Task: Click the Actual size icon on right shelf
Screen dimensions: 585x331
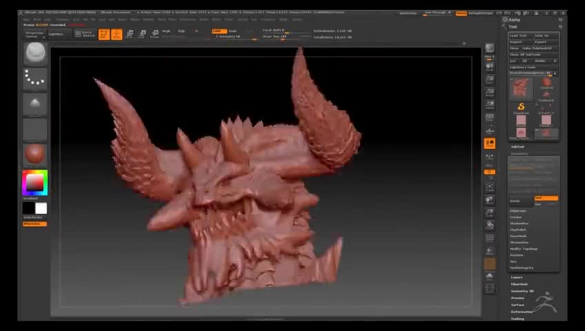Action: (490, 92)
